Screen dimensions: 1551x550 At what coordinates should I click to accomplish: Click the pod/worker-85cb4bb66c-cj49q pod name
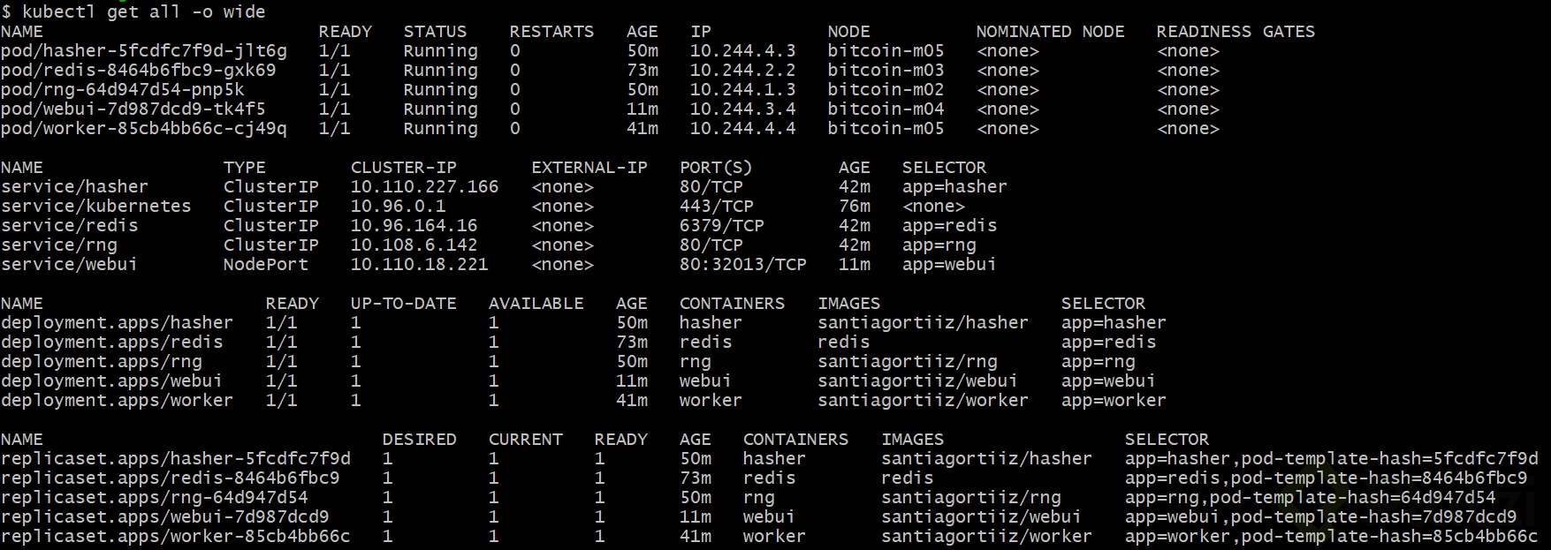143,129
